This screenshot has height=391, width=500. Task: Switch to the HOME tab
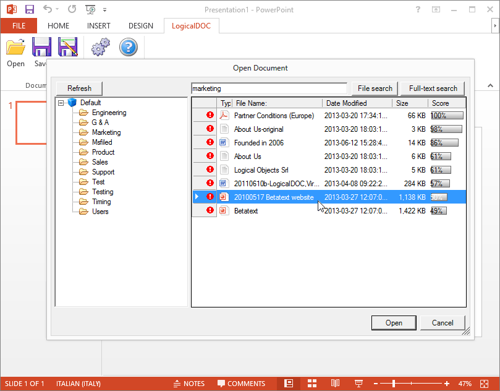(58, 26)
